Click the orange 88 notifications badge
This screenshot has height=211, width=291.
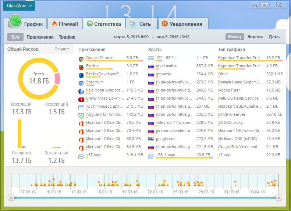pyautogui.click(x=164, y=24)
